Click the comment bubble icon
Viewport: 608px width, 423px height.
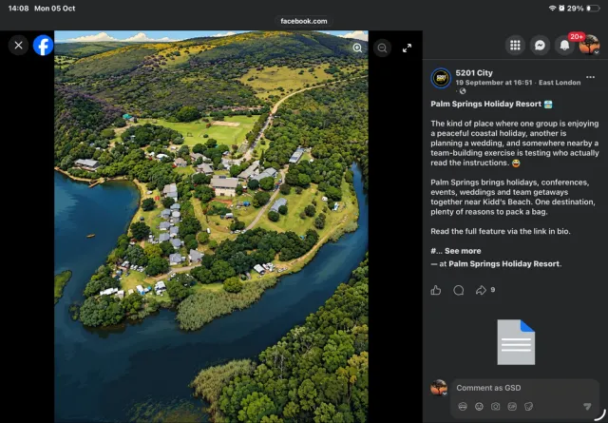(458, 290)
